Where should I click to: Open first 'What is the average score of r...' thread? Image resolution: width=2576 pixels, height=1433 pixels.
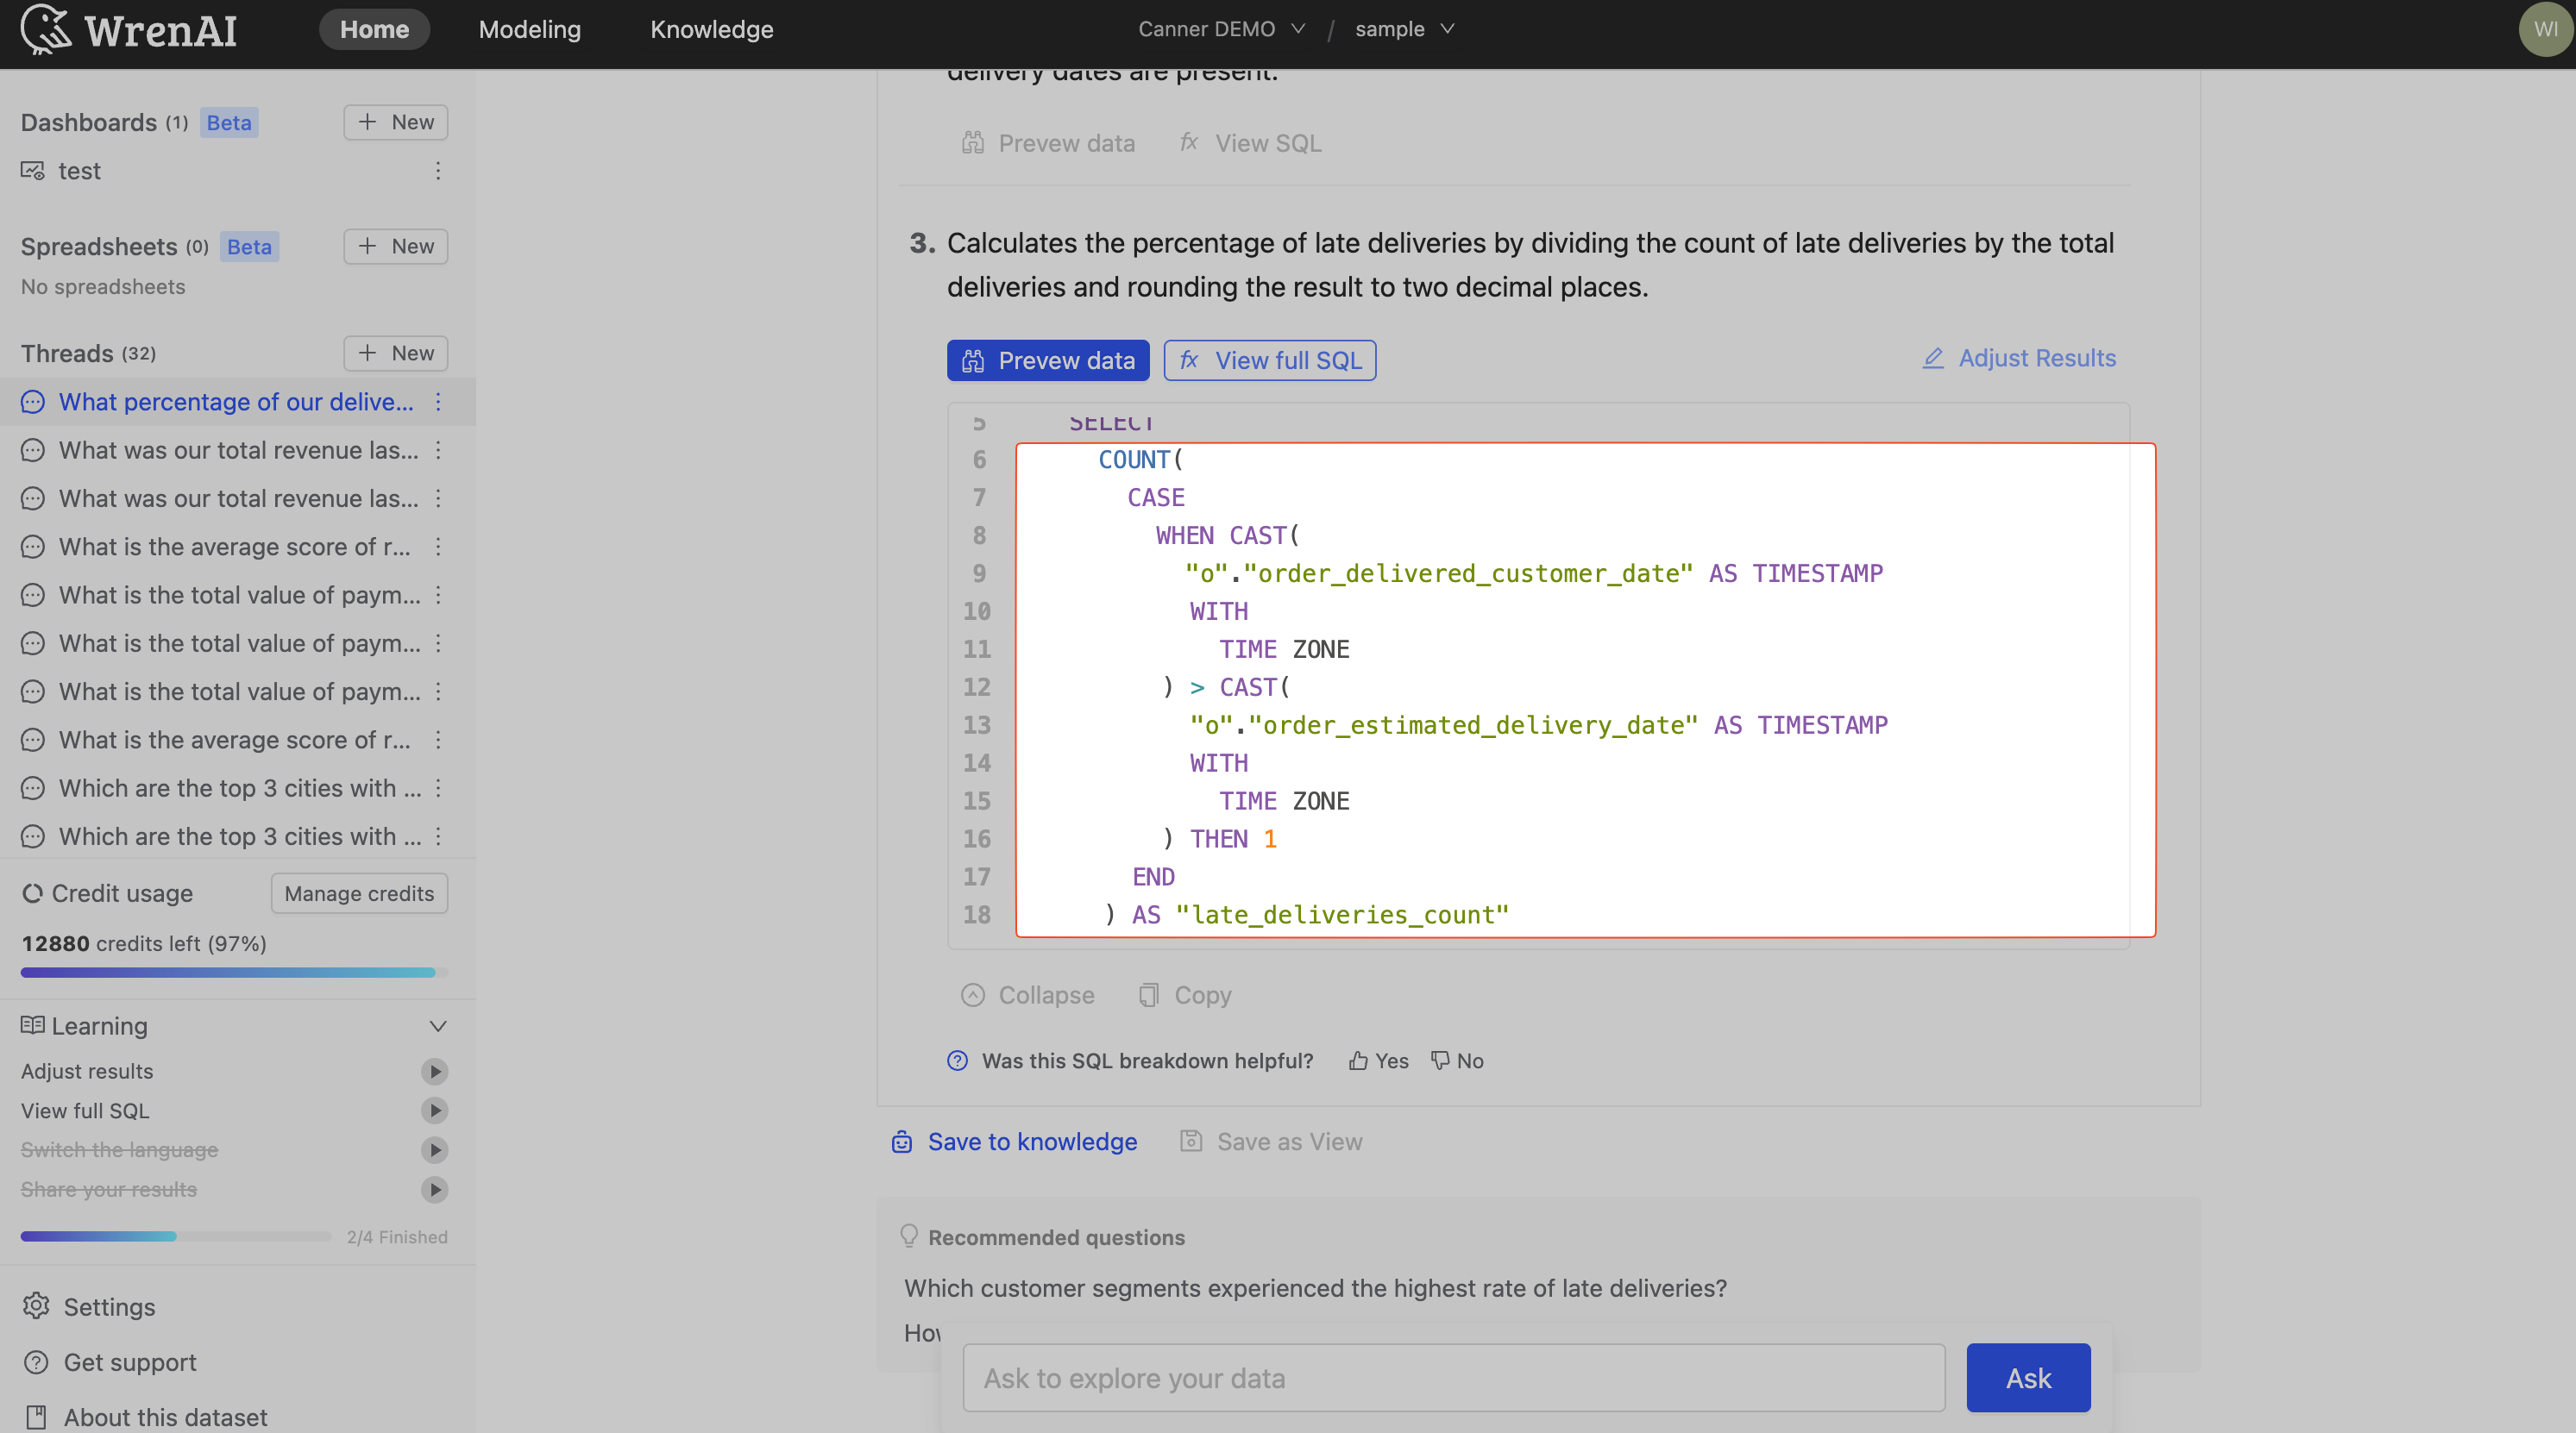click(235, 547)
